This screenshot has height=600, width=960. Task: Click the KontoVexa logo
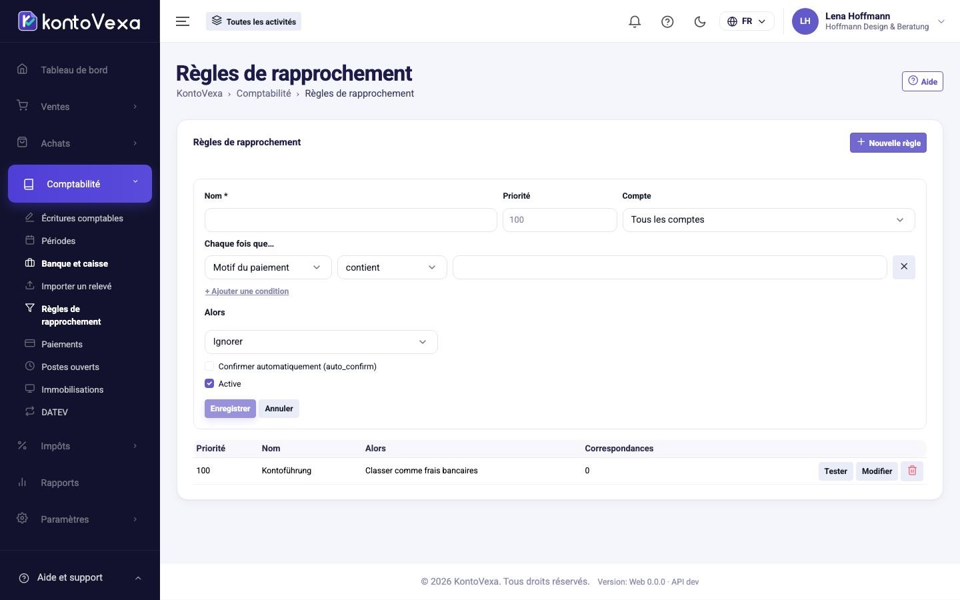[79, 21]
